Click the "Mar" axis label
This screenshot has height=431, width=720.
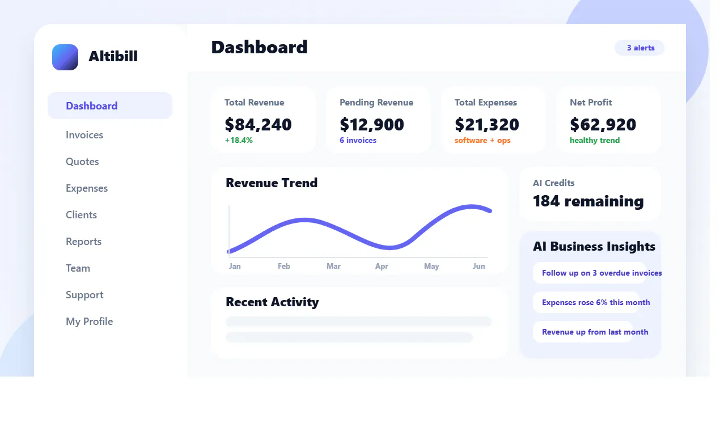(333, 266)
